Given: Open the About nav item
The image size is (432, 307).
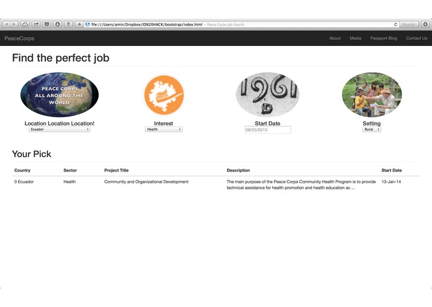Looking at the screenshot, I should (335, 39).
